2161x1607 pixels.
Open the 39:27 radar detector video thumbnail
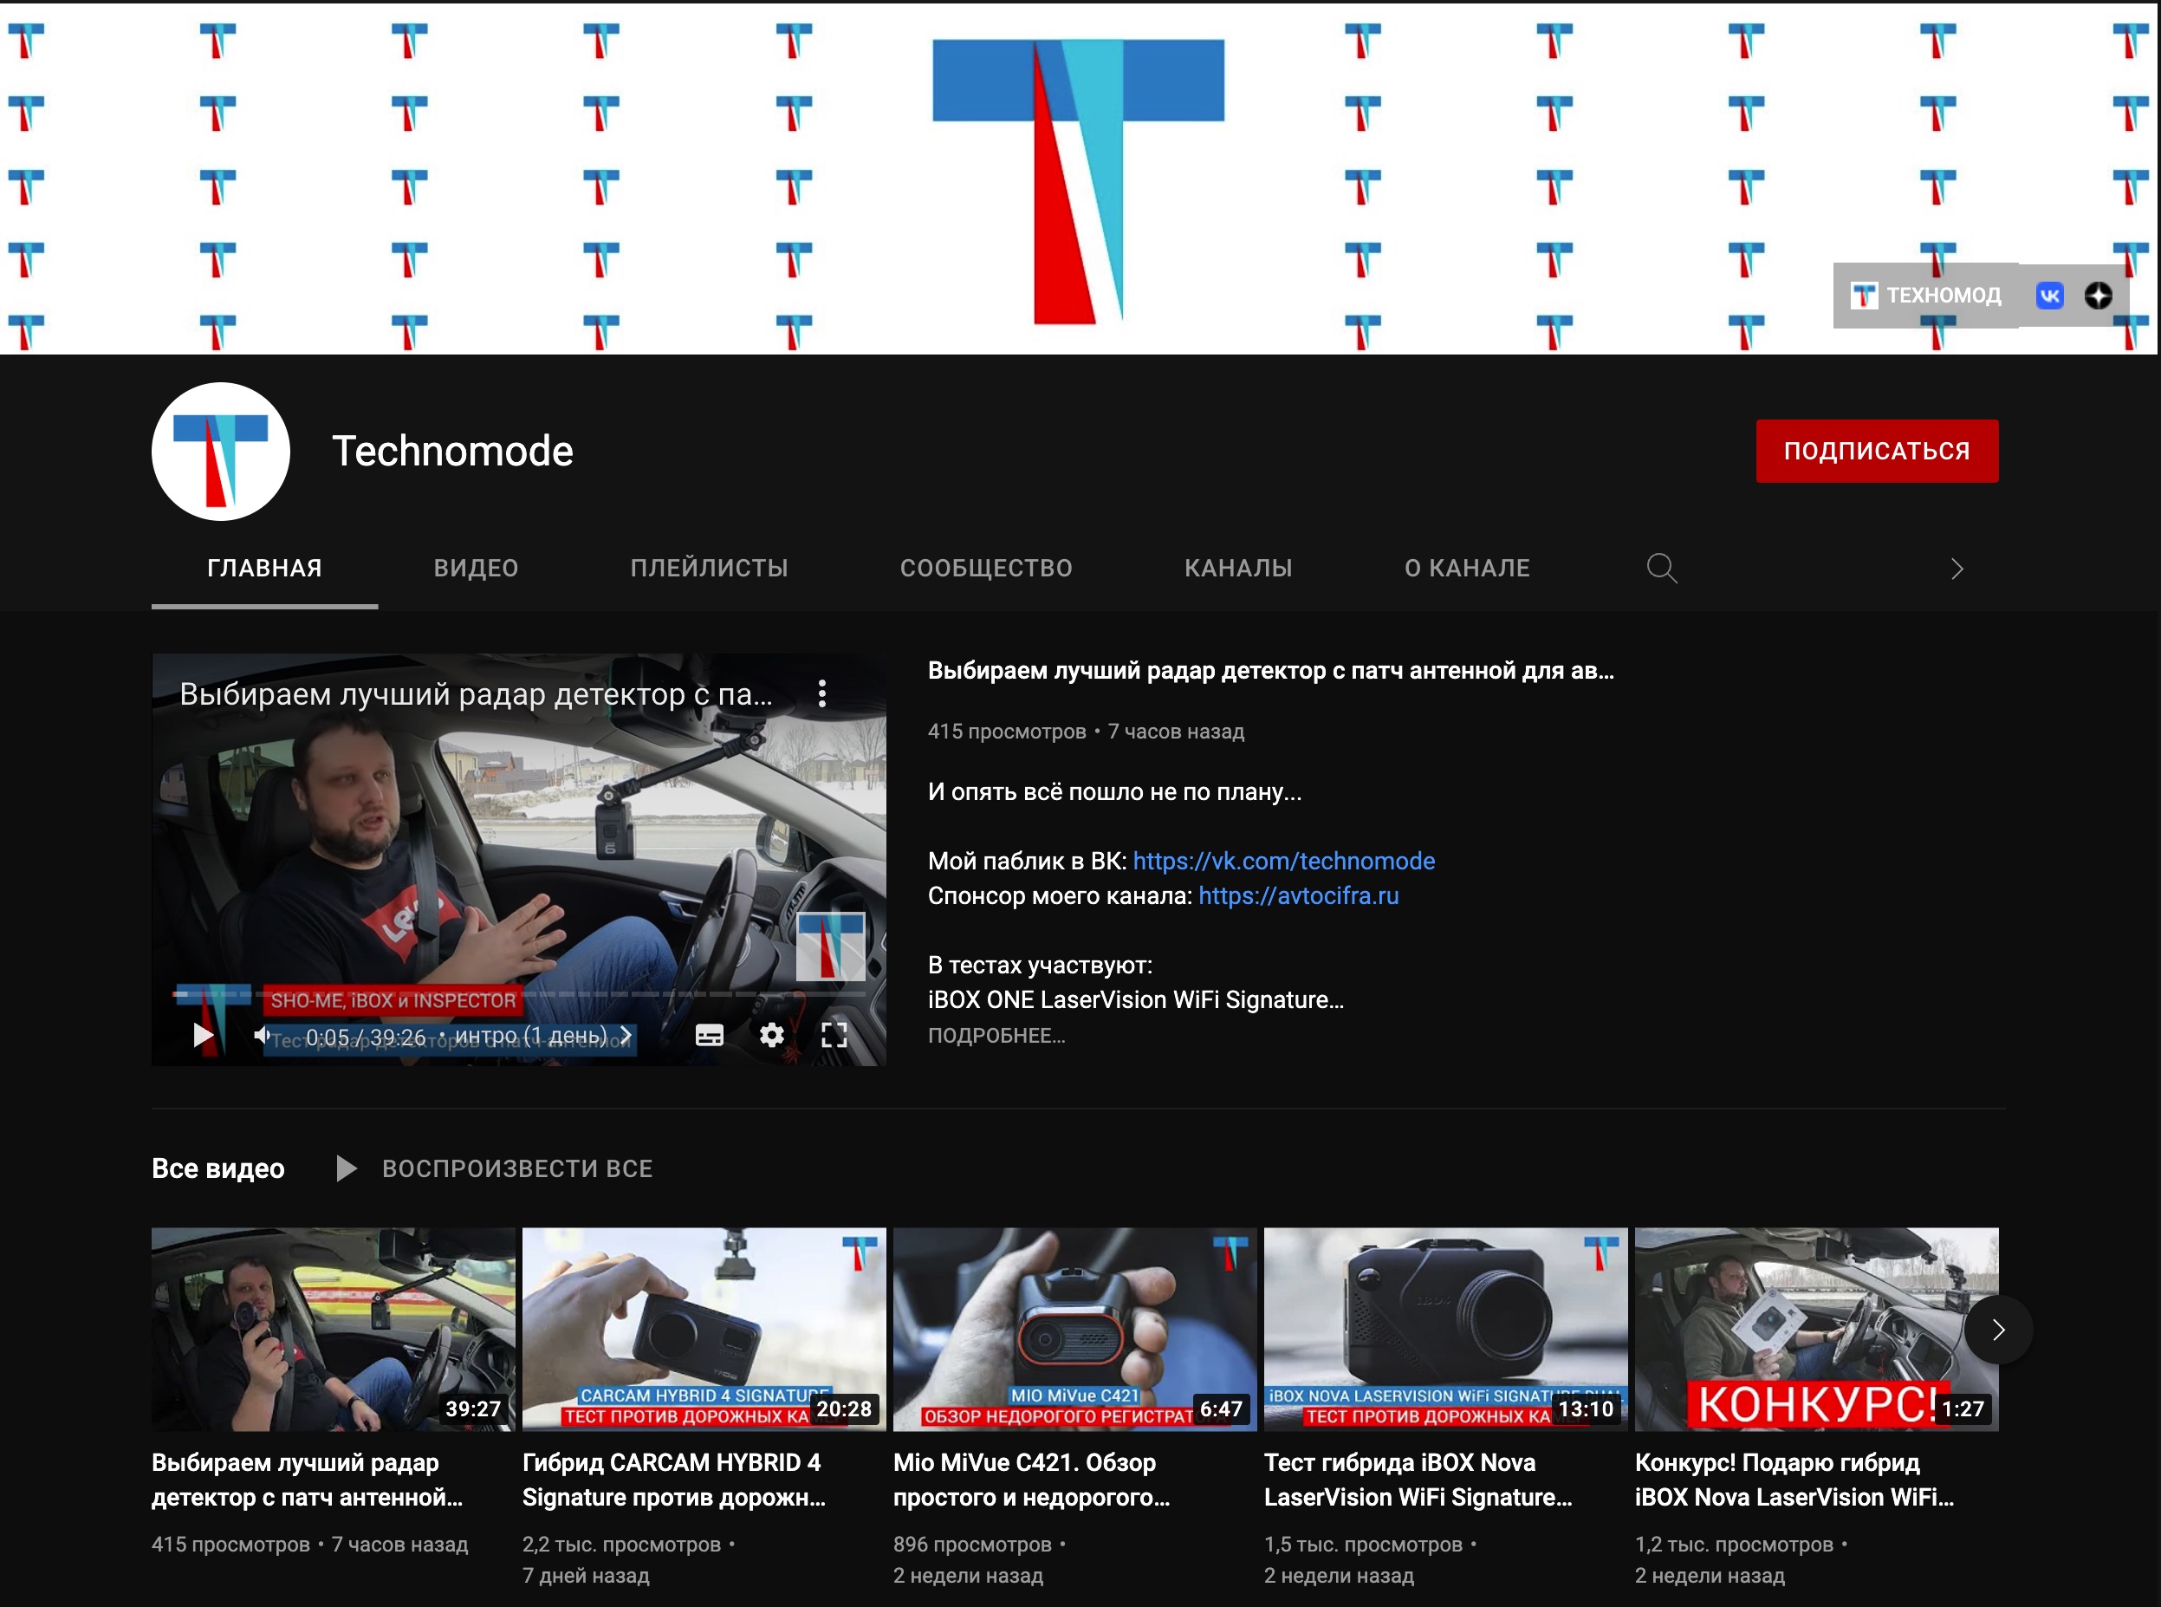point(334,1329)
